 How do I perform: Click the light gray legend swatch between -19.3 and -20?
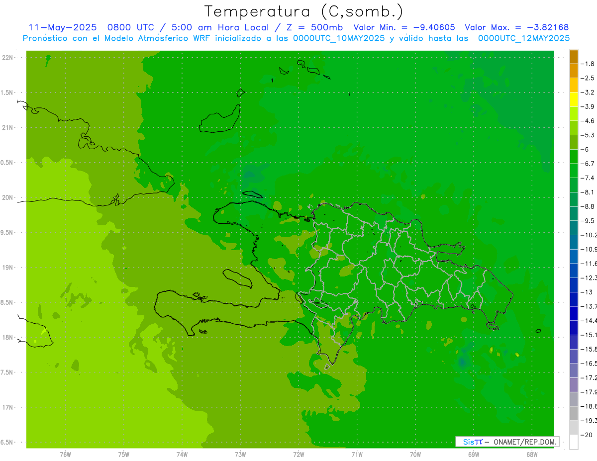(x=574, y=428)
